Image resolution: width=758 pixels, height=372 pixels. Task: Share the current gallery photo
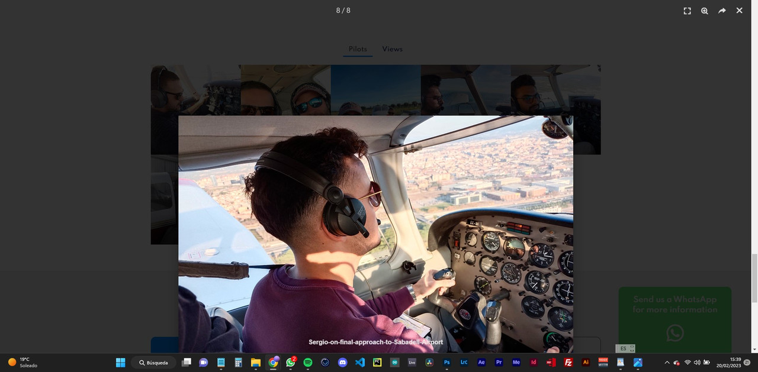tap(722, 11)
